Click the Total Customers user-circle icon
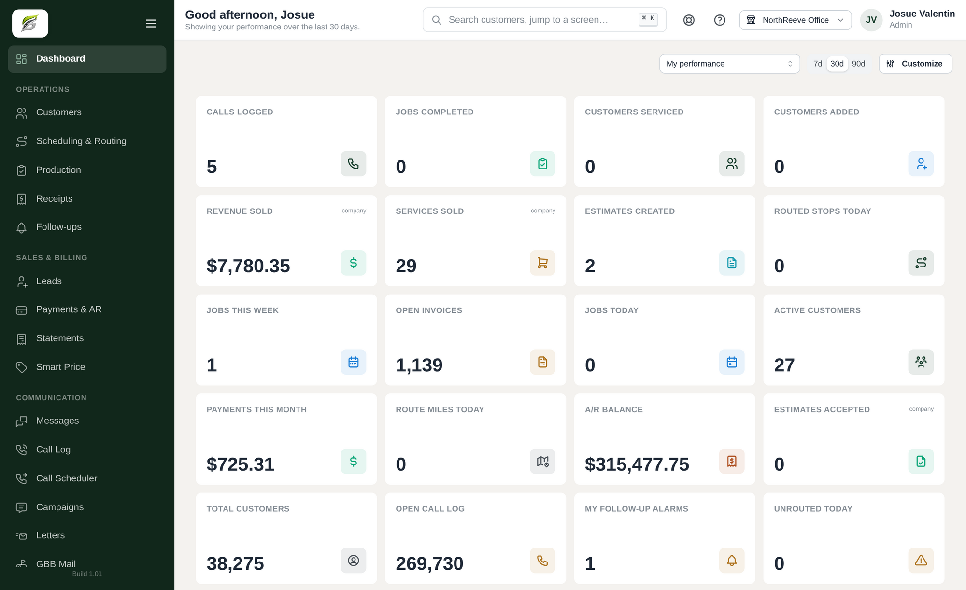Image resolution: width=966 pixels, height=590 pixels. click(353, 561)
